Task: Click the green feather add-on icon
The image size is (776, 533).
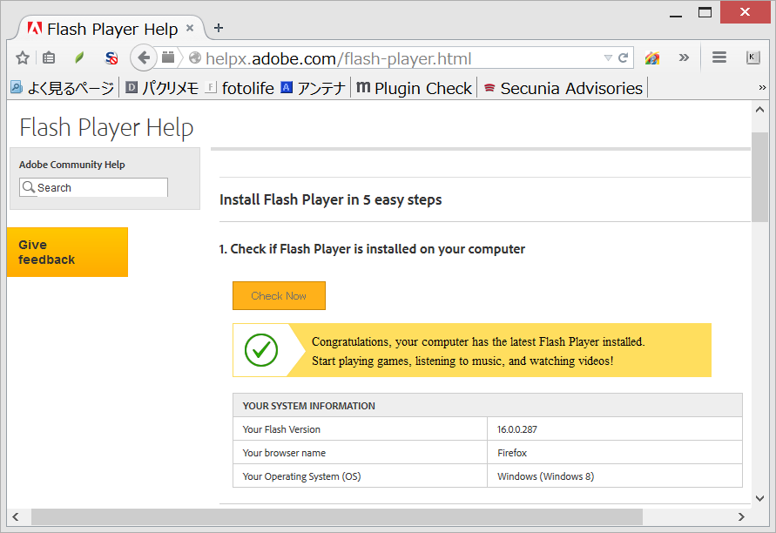Action: [79, 57]
